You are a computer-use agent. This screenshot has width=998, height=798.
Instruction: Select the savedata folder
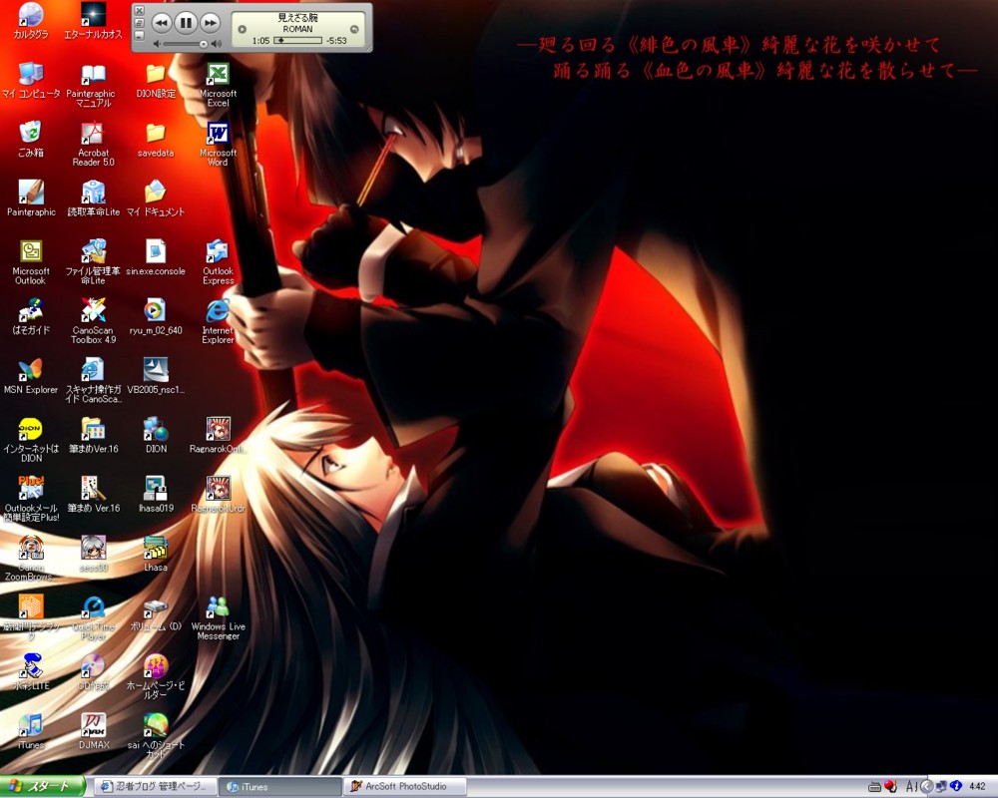click(x=156, y=140)
